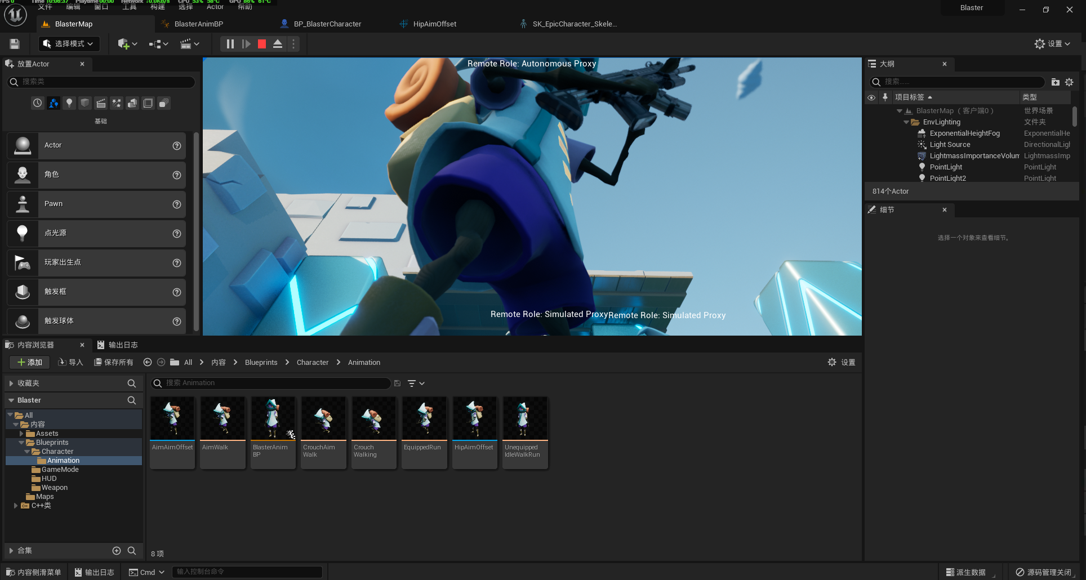
Task: Switch to the SK_EpicCharacter_Skeleton tab
Action: 574,24
